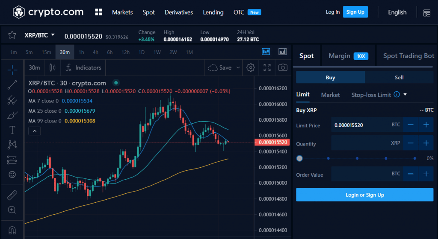Select the 4h timeframe
The width and height of the screenshot is (438, 239).
(x=95, y=52)
